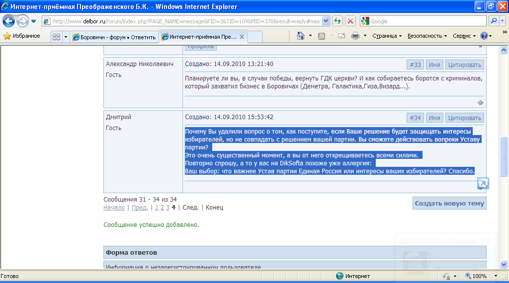Jump to top arrow in post #33

click(x=481, y=102)
